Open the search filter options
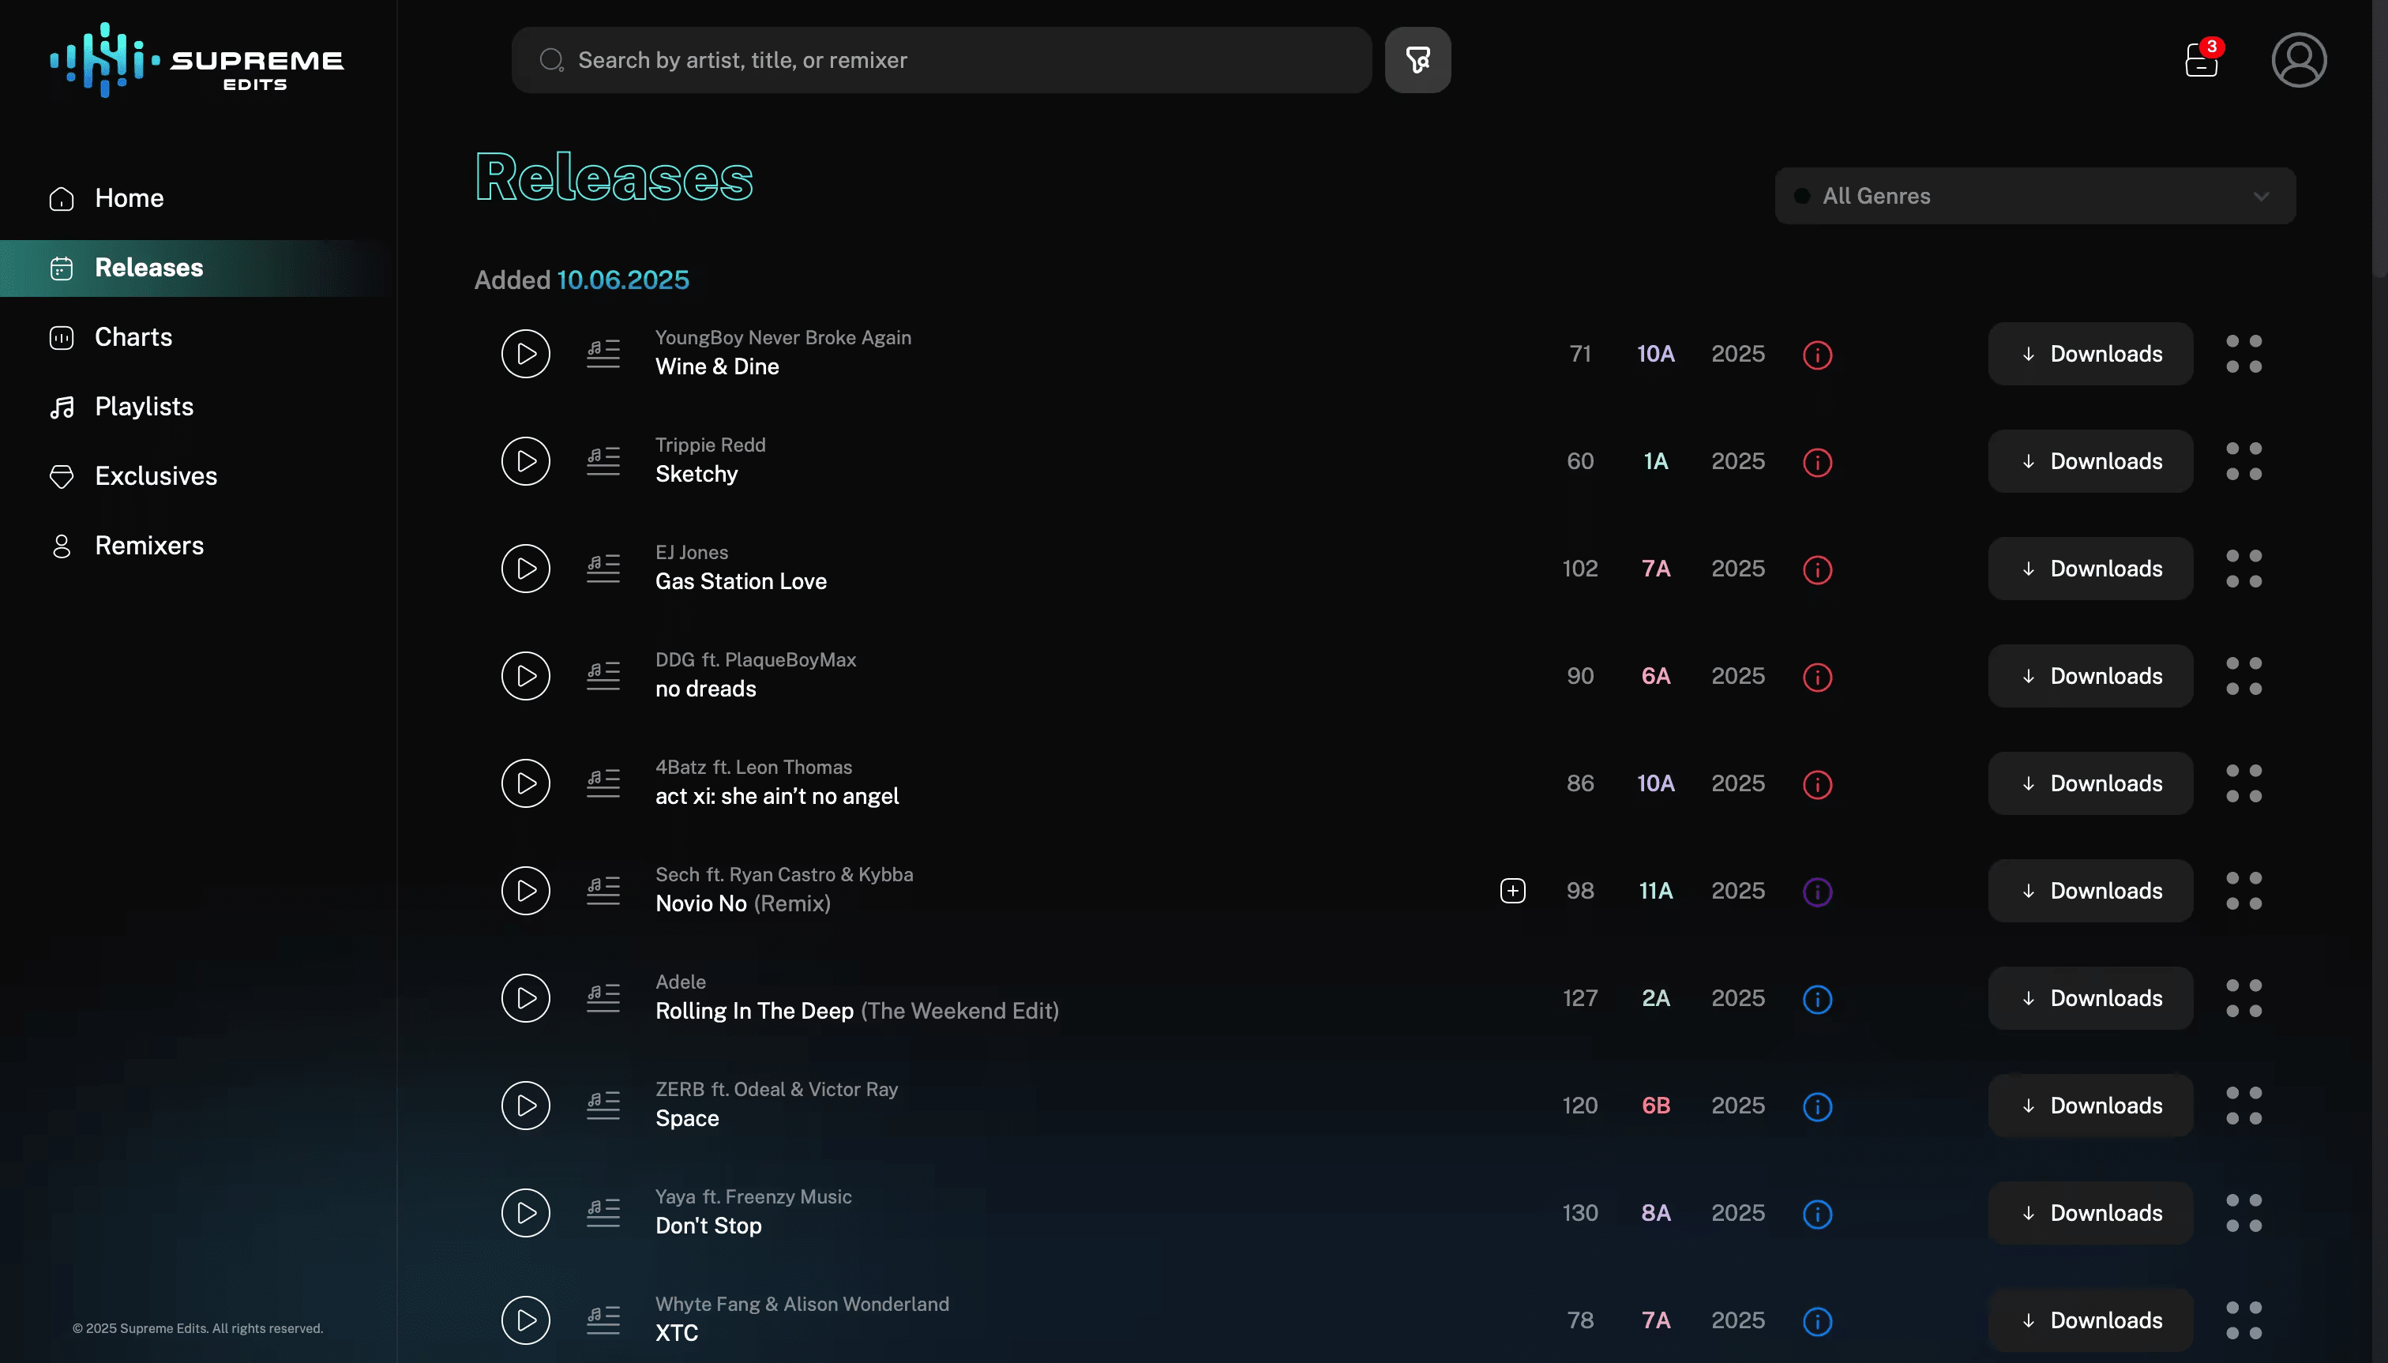The height and width of the screenshot is (1363, 2388). [x=1417, y=59]
